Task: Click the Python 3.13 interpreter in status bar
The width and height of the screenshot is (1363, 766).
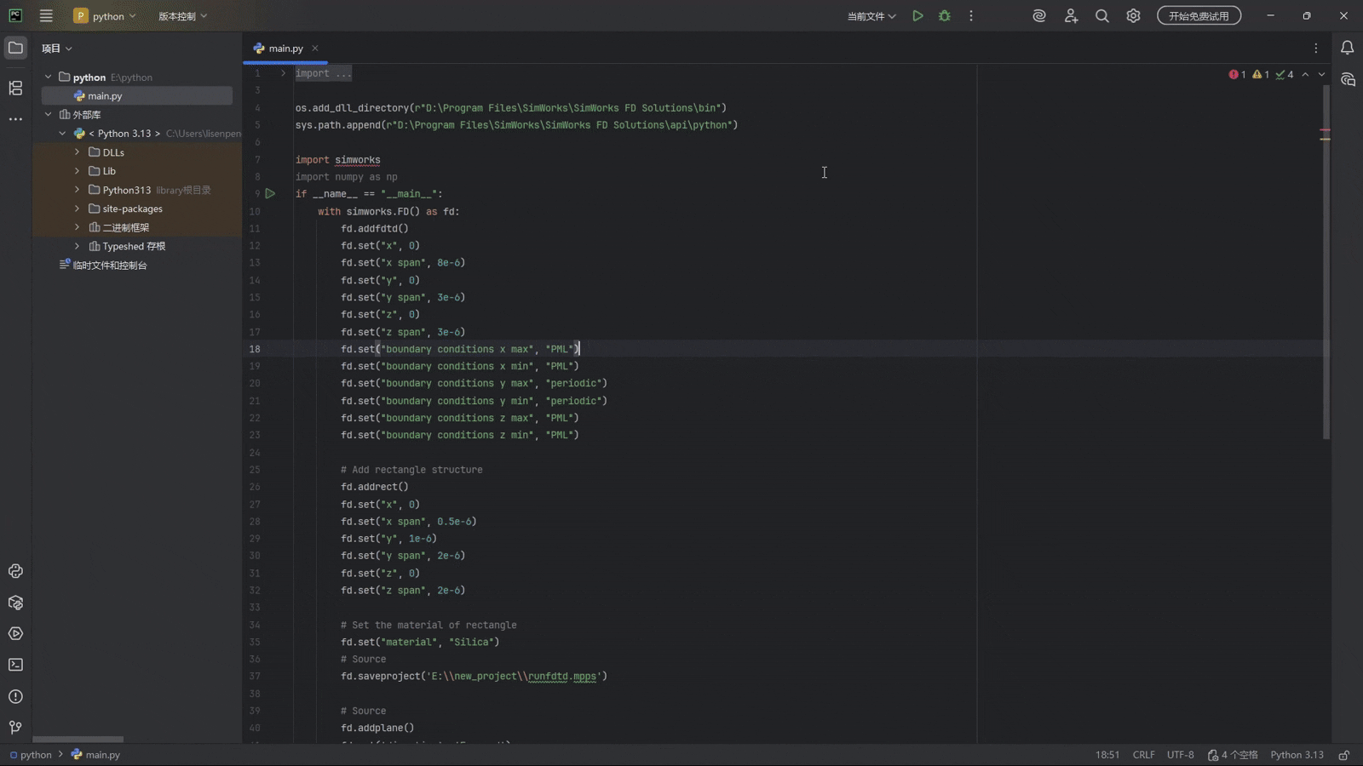Action: click(1297, 755)
